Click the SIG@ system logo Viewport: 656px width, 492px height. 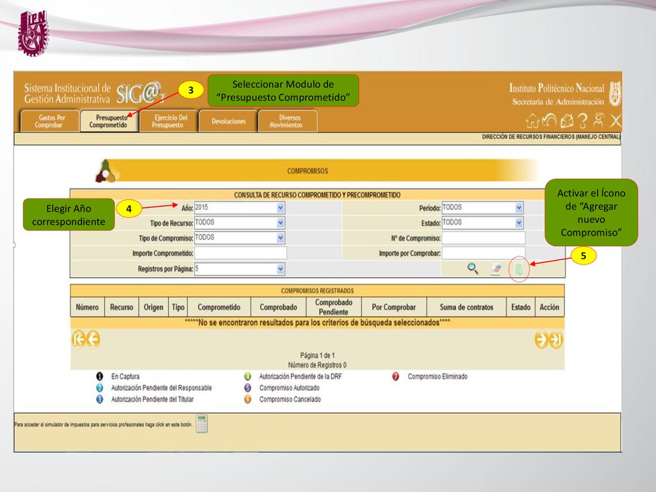140,93
